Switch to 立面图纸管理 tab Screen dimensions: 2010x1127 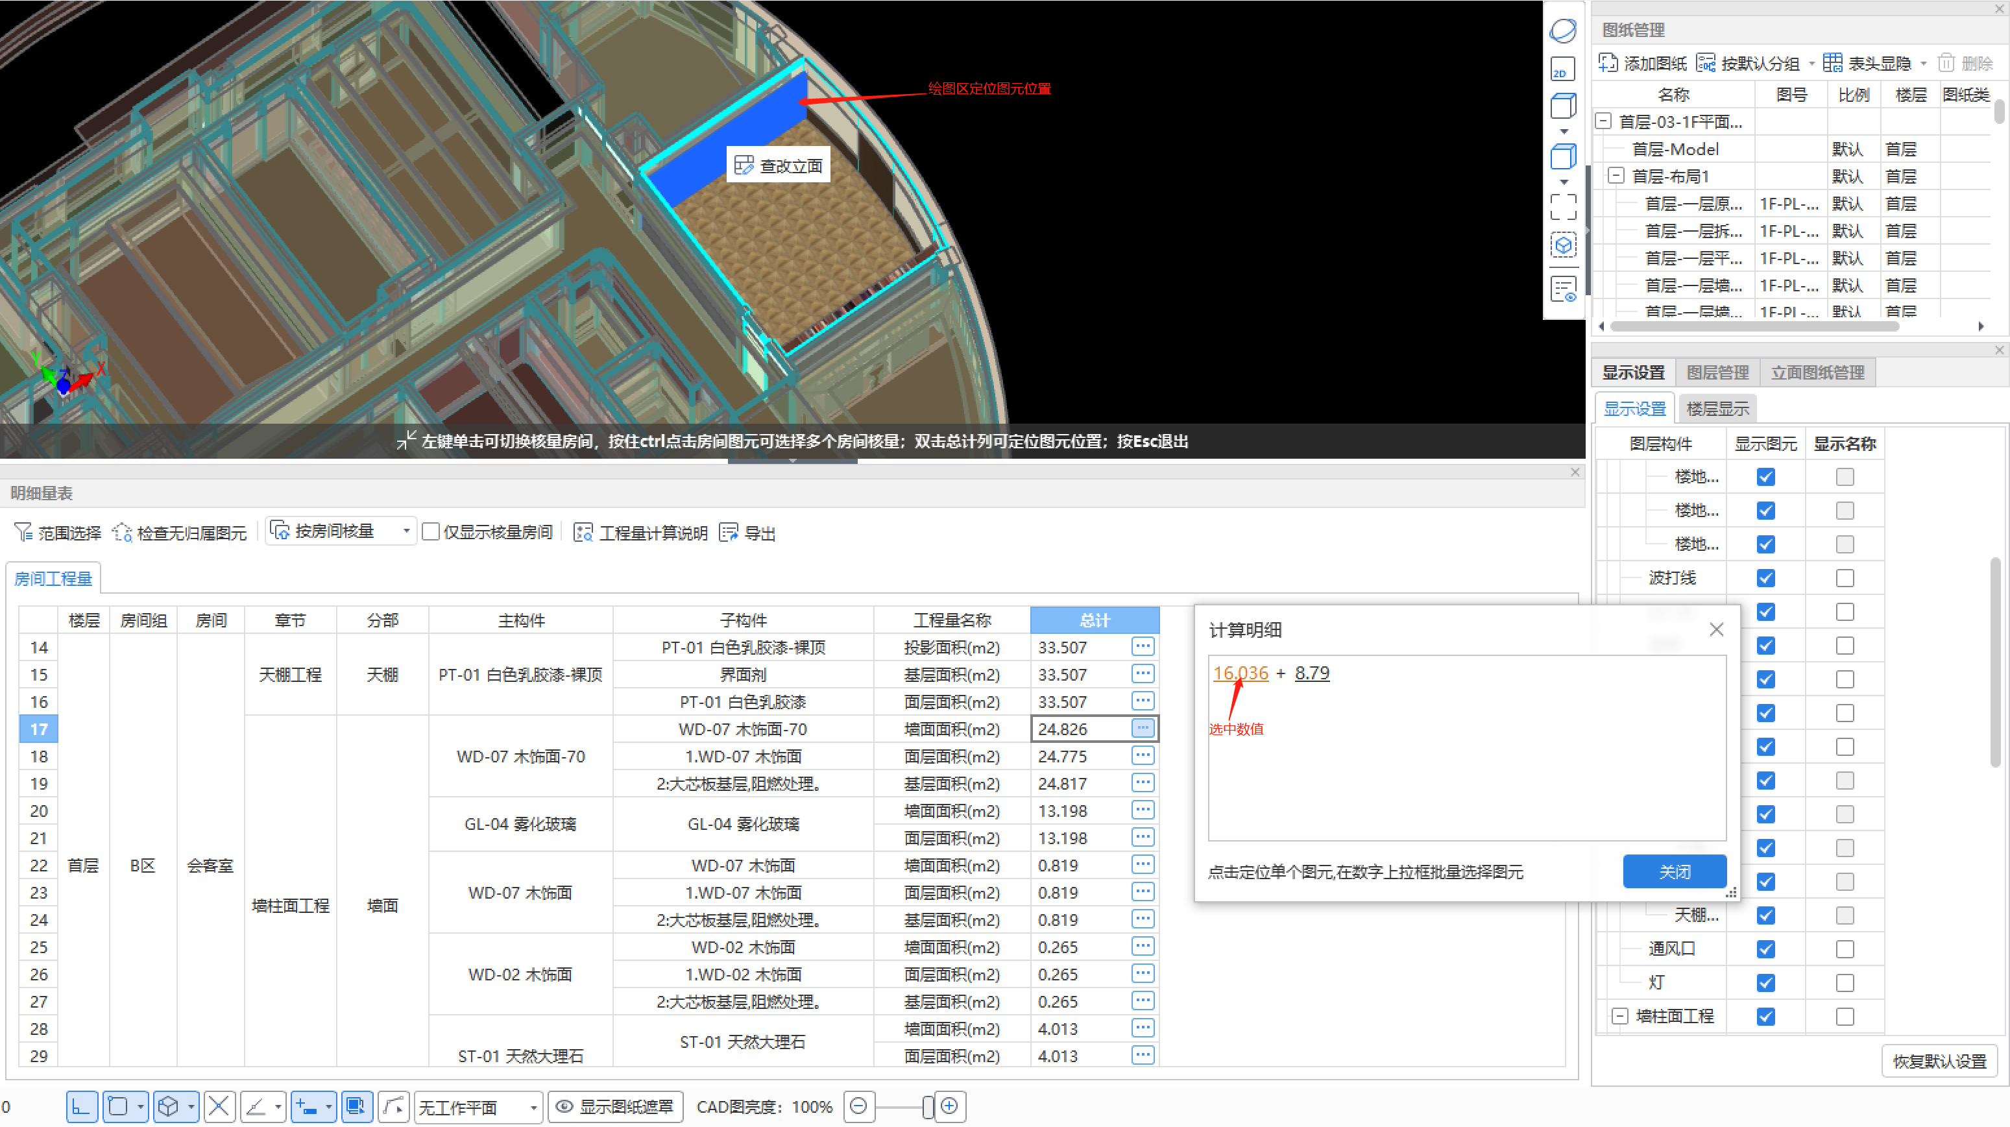pyautogui.click(x=1817, y=372)
